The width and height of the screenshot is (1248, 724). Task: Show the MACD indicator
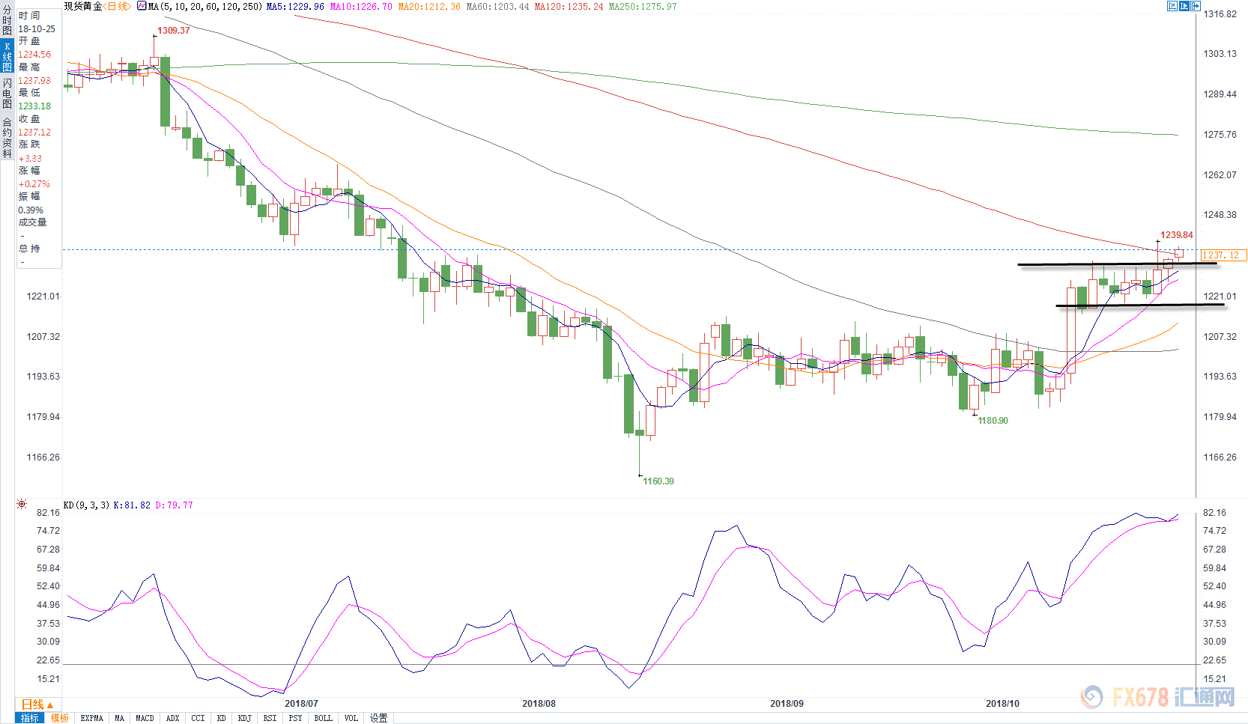[145, 718]
